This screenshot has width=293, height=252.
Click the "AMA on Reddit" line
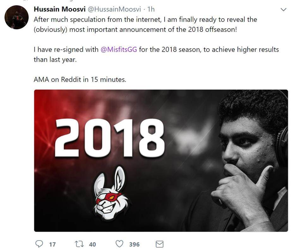tap(80, 79)
